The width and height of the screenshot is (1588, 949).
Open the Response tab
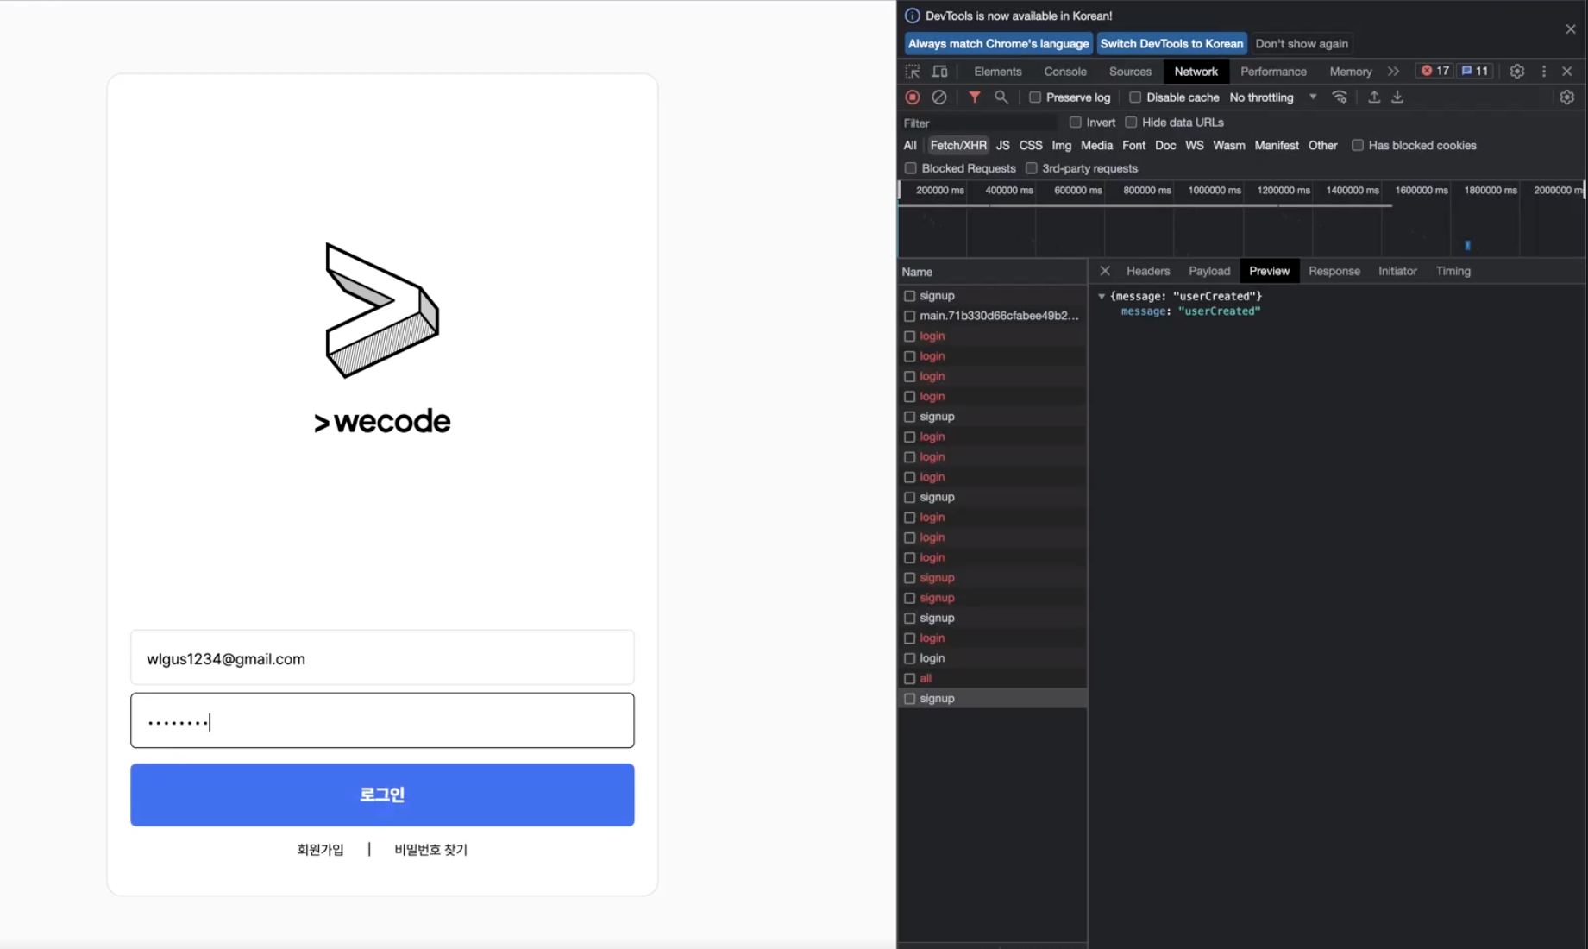(x=1334, y=271)
